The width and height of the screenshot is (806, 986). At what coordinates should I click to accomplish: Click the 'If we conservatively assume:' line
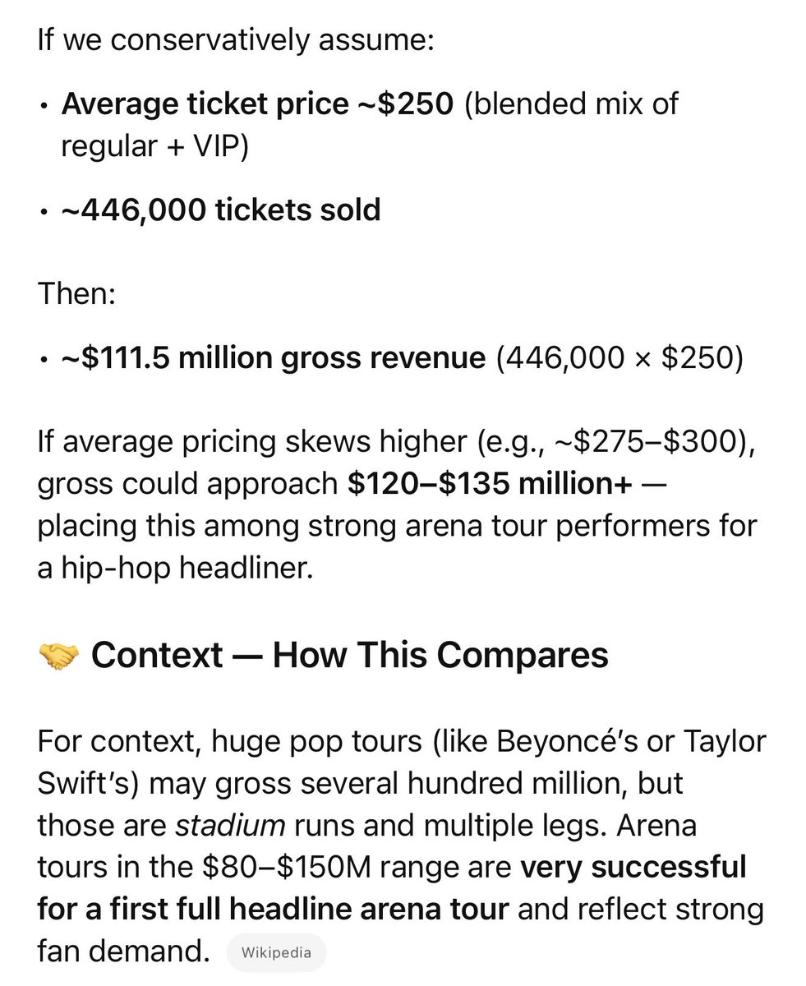click(x=235, y=39)
